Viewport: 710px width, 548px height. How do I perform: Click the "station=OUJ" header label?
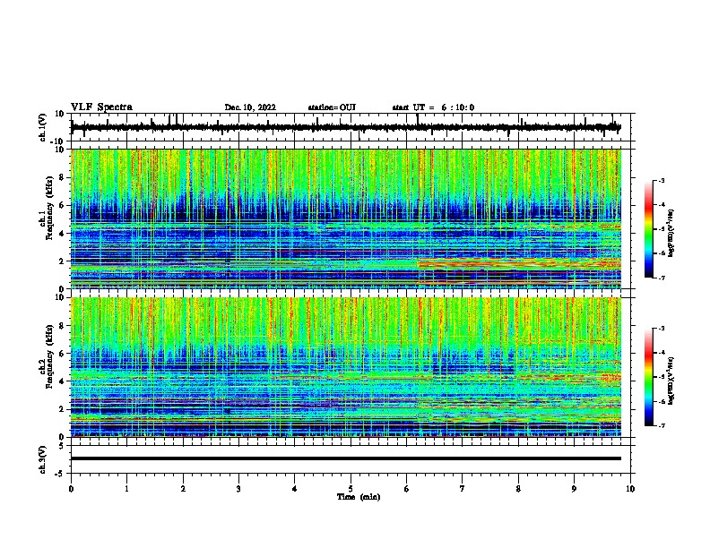[332, 107]
